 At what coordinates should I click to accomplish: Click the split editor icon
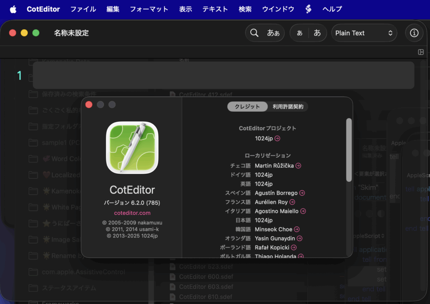coord(421,52)
